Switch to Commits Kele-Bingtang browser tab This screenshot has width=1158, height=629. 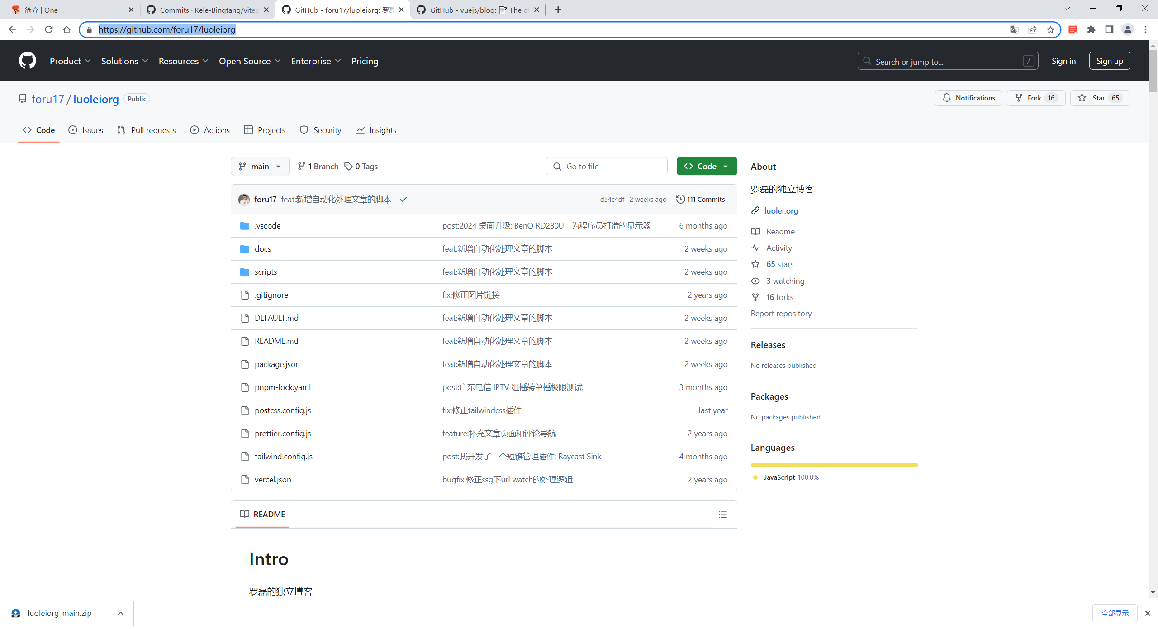(x=207, y=10)
